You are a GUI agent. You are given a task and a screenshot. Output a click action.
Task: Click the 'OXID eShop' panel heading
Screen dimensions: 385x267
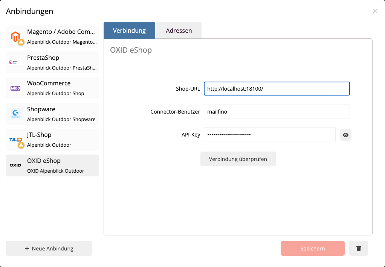pyautogui.click(x=131, y=50)
